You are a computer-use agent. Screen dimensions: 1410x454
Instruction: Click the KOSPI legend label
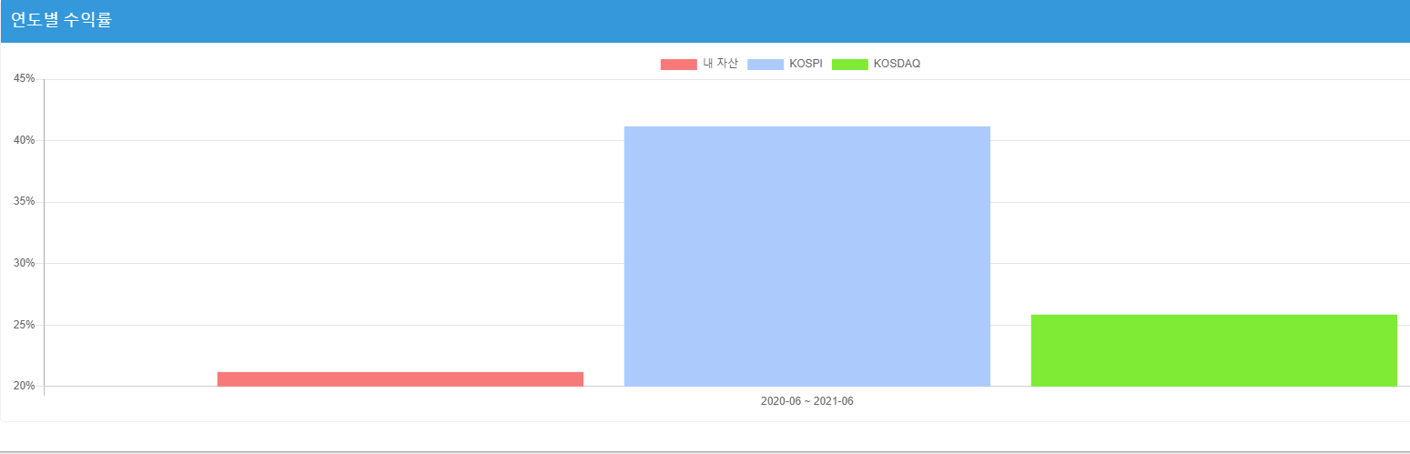pyautogui.click(x=806, y=64)
